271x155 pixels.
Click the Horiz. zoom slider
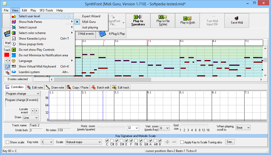coord(111,127)
